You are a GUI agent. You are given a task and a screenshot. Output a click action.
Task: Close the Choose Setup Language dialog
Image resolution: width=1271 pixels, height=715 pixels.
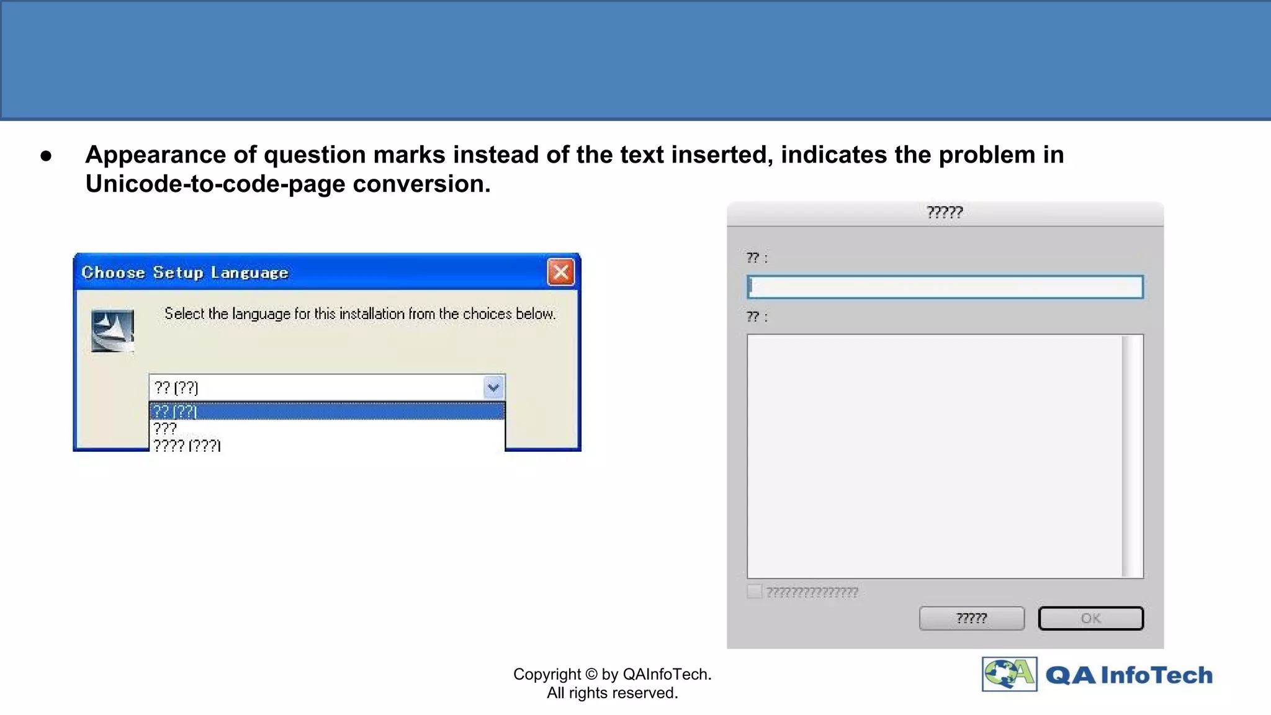[560, 272]
